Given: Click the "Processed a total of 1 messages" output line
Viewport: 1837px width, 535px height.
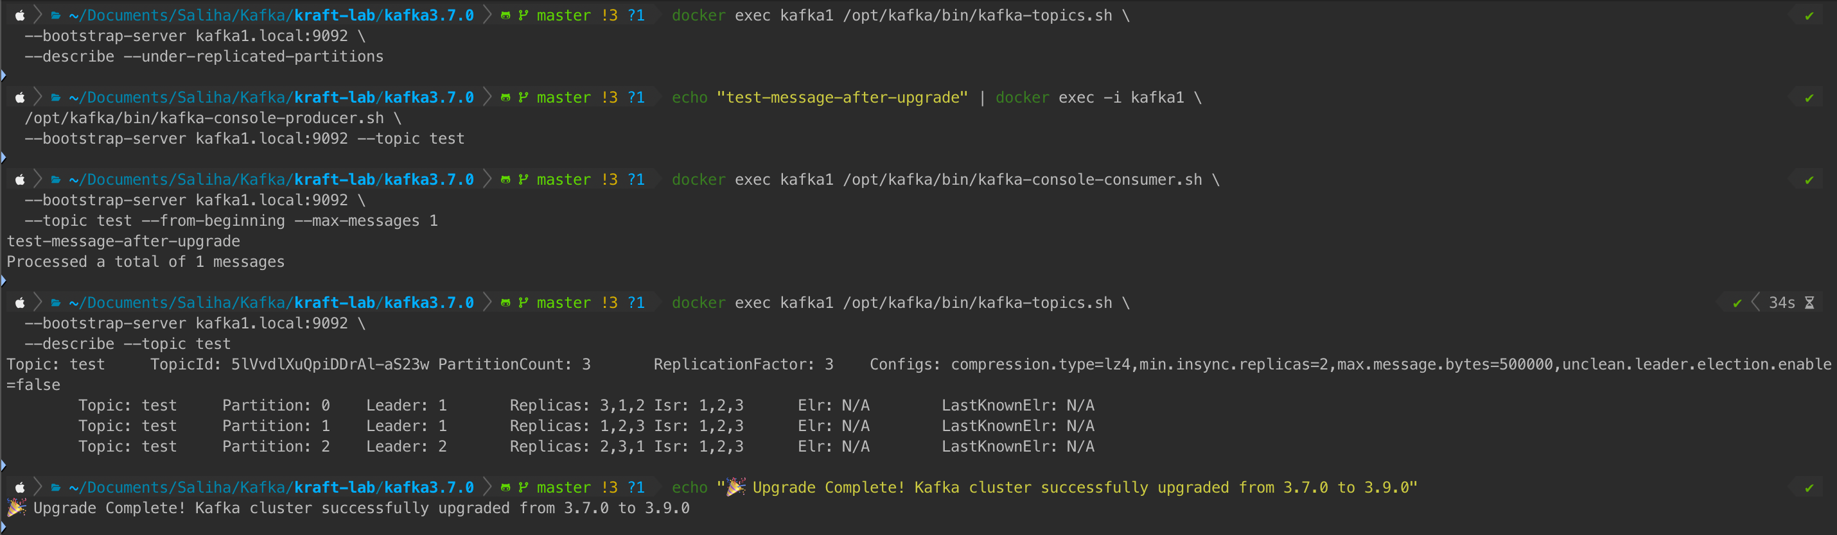Looking at the screenshot, I should (x=145, y=262).
